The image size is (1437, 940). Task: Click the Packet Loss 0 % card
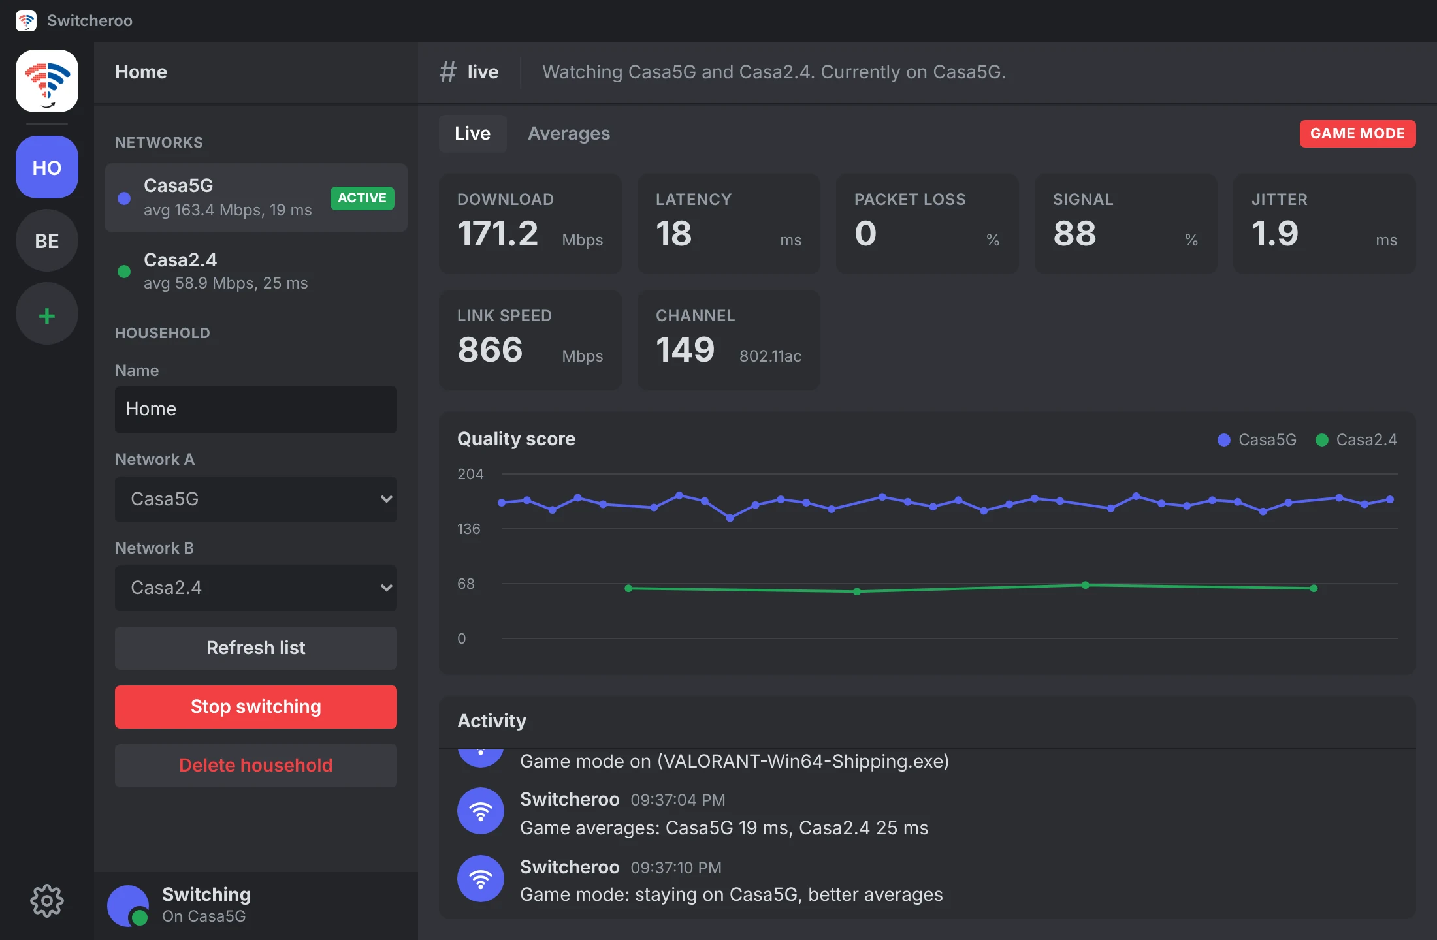(x=928, y=224)
